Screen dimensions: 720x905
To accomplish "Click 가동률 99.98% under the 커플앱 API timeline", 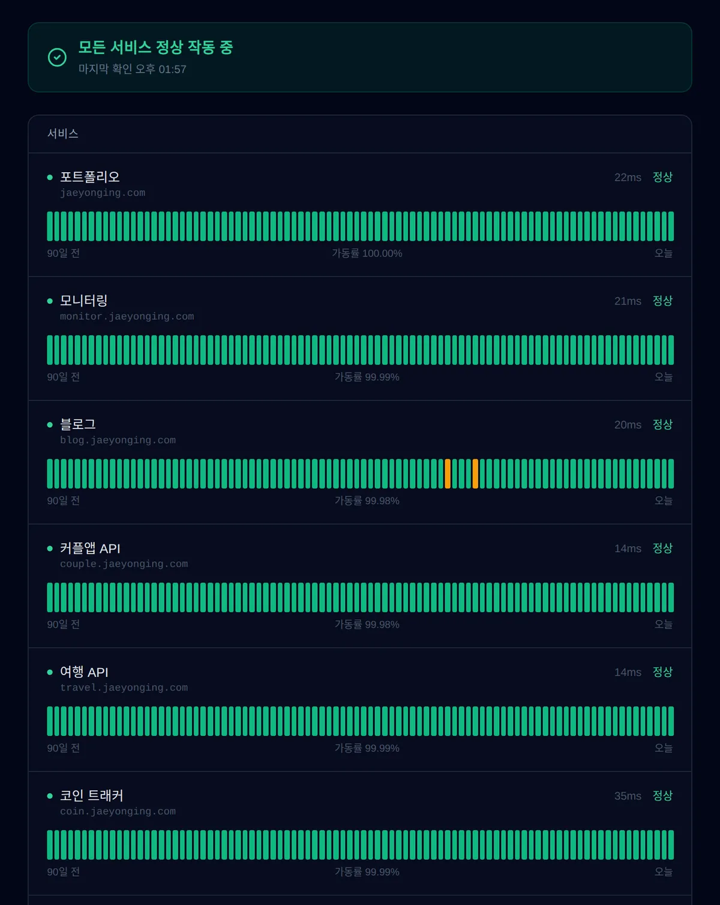I will coord(367,624).
